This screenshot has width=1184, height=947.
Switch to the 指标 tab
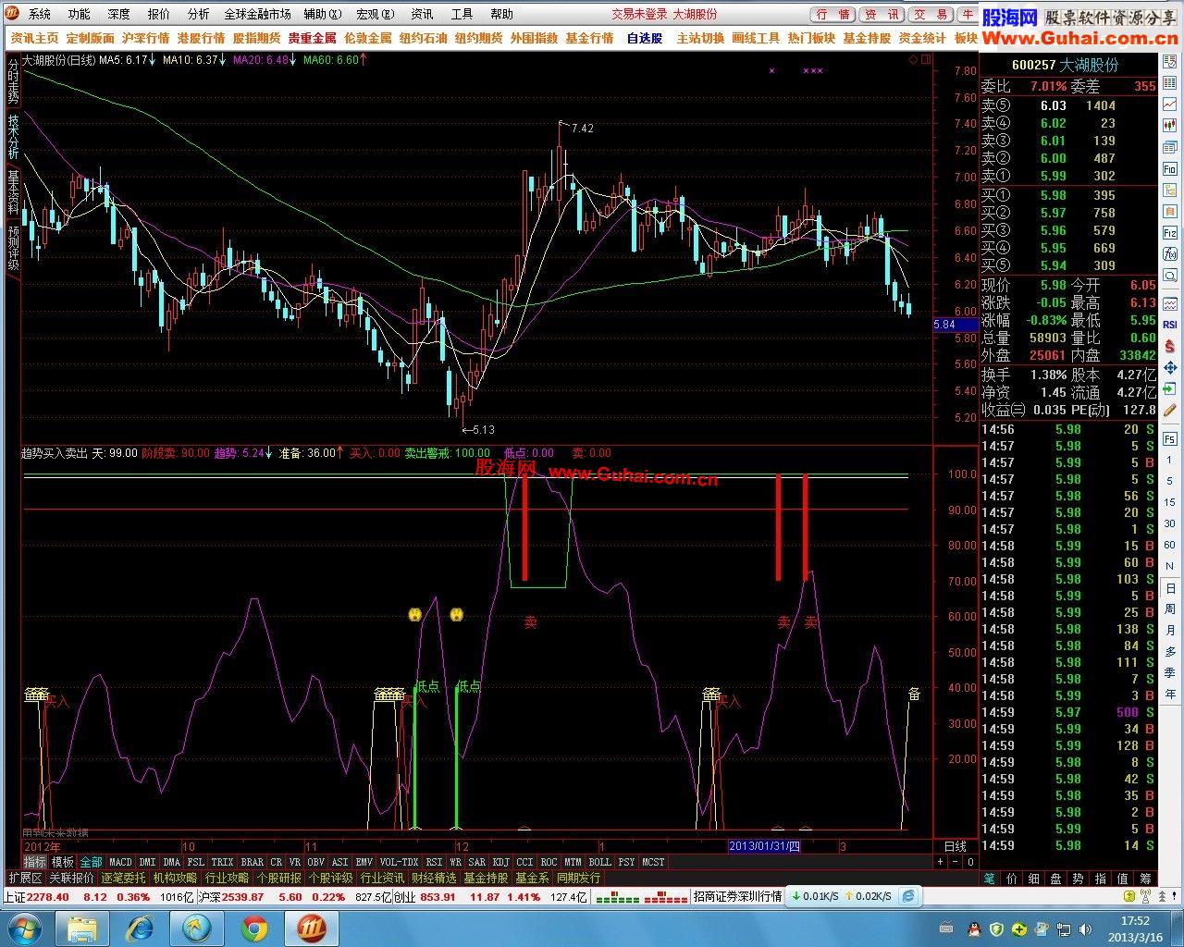(x=35, y=862)
